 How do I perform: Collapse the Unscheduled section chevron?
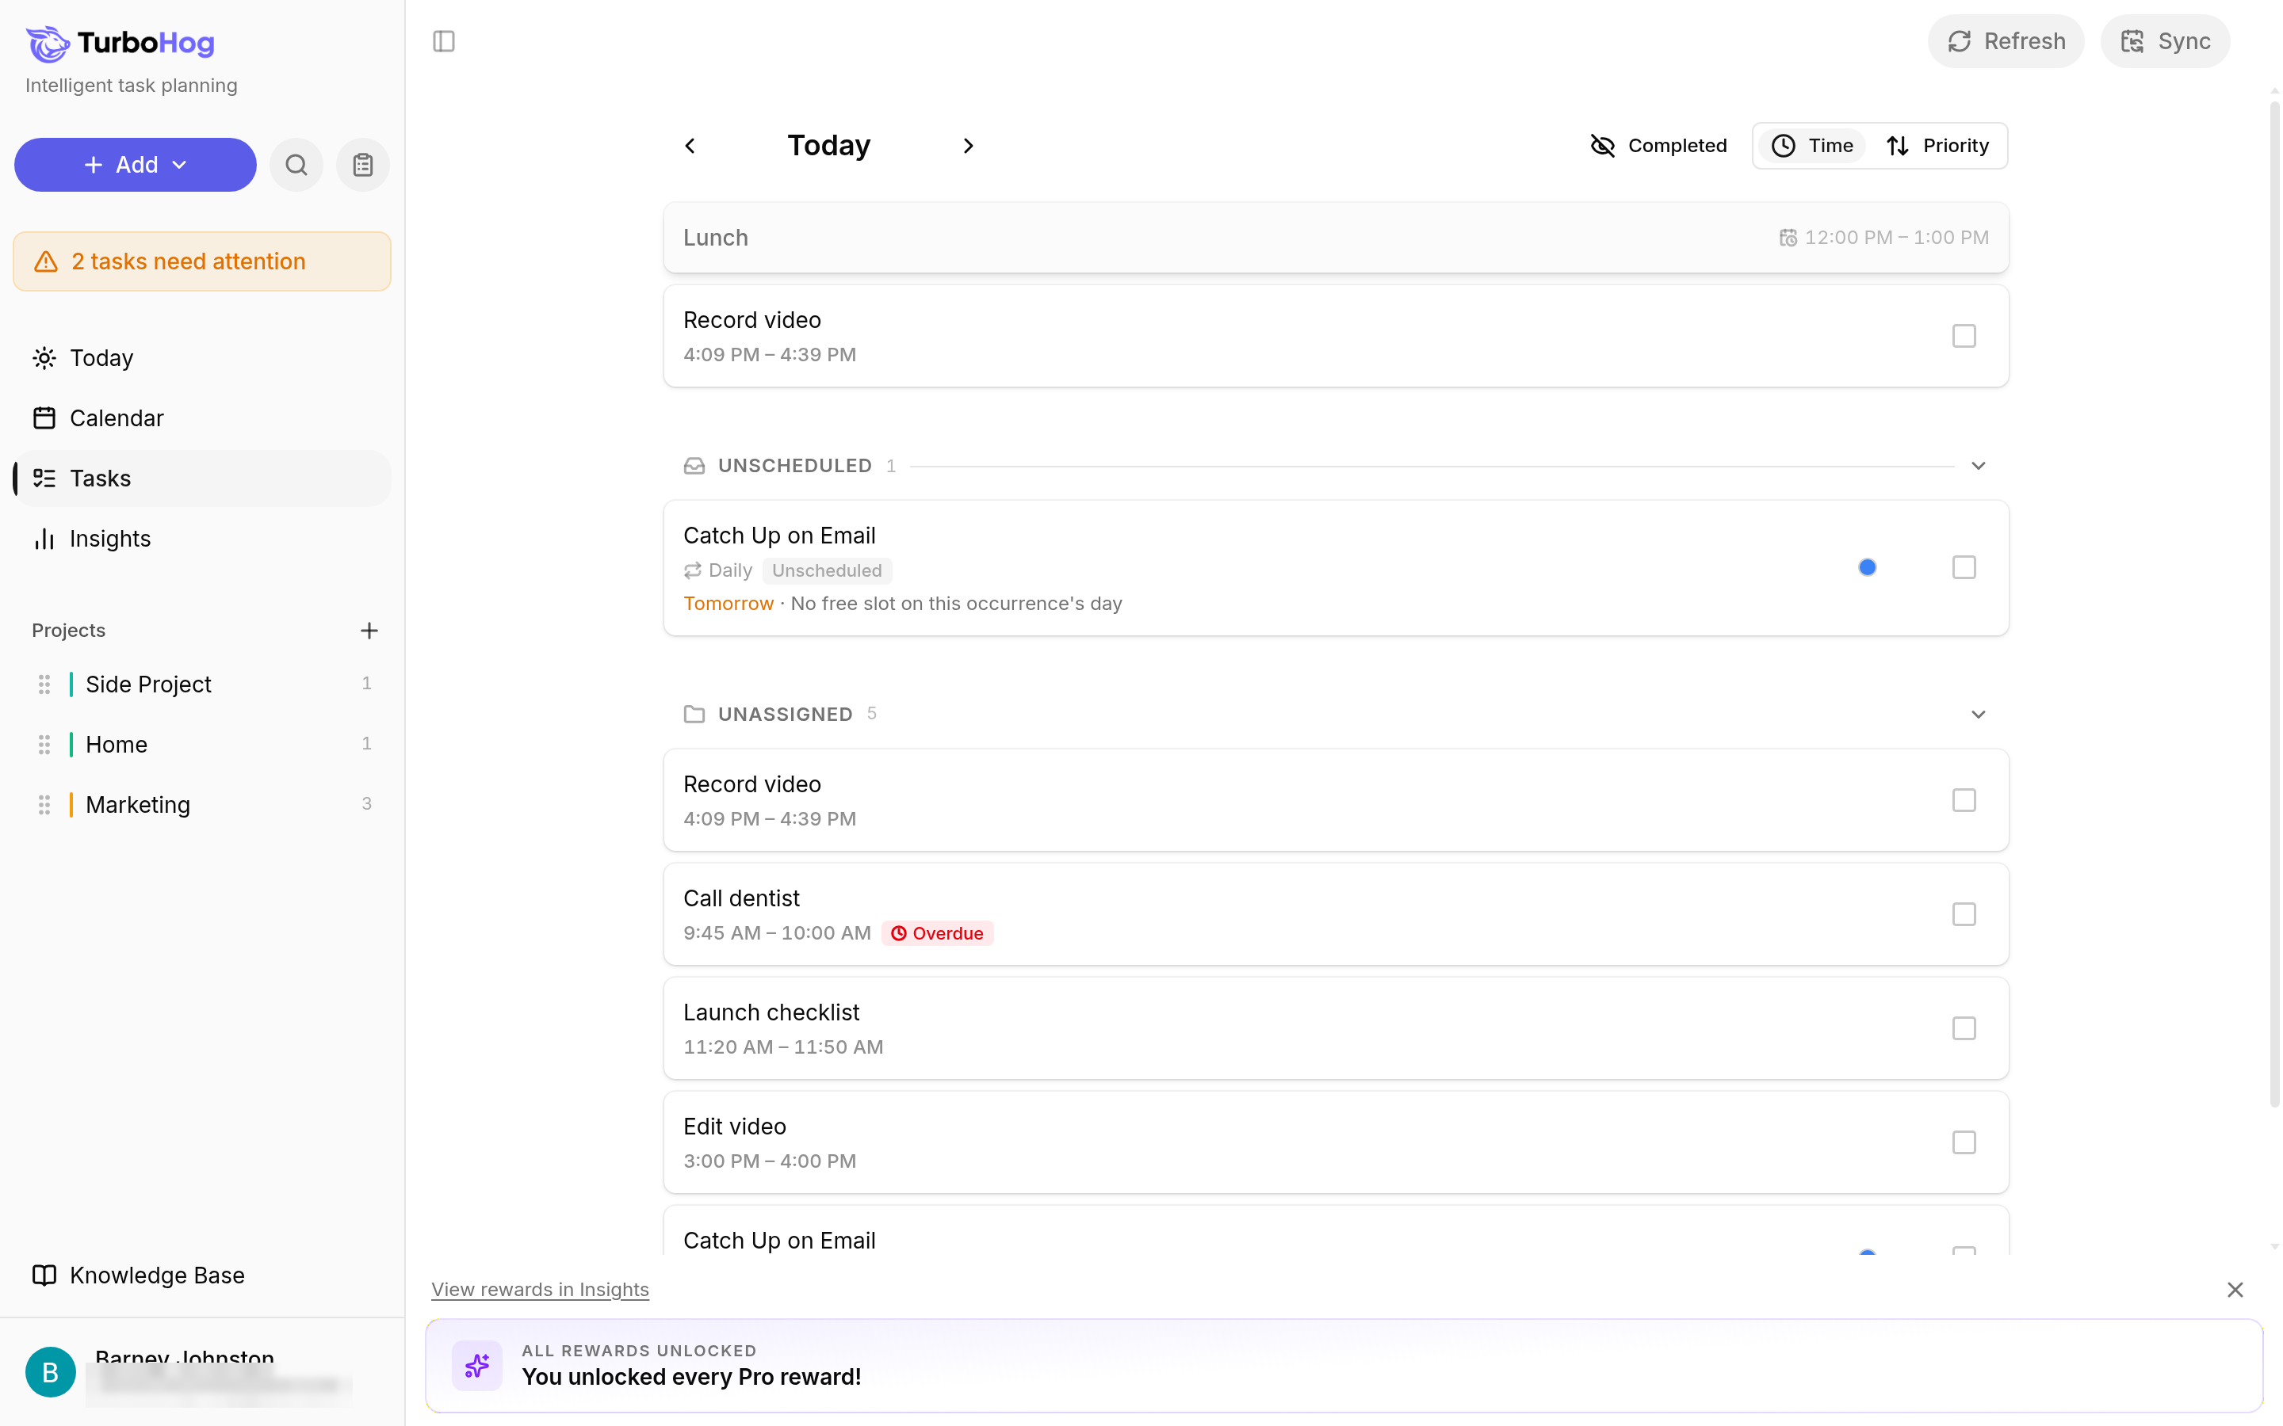click(x=1979, y=465)
